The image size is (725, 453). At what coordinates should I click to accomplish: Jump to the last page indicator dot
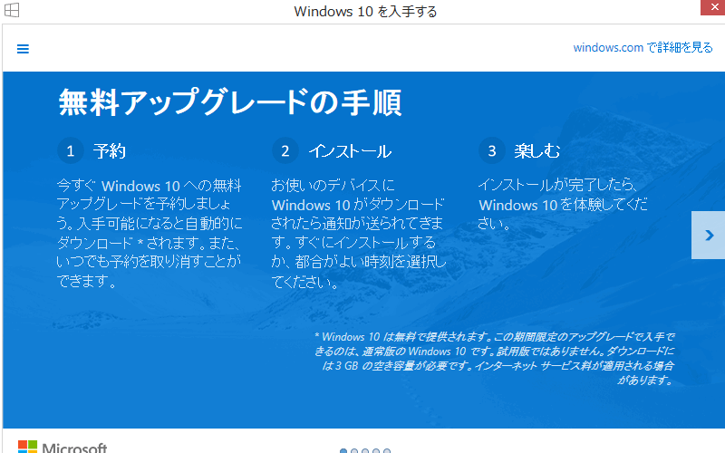(387, 450)
